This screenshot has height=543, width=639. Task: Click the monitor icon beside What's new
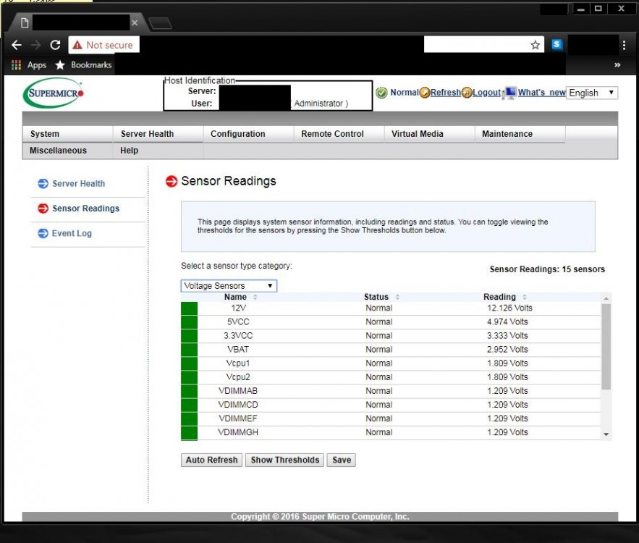pyautogui.click(x=509, y=93)
